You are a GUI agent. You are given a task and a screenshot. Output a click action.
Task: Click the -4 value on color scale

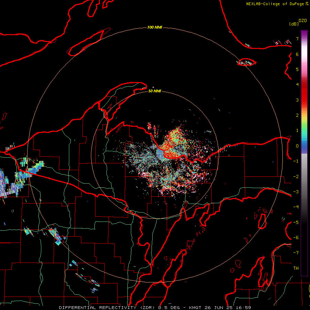(x=296, y=207)
